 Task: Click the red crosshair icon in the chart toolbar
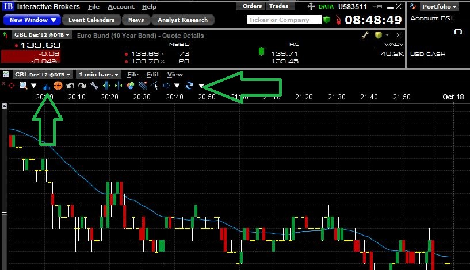pyautogui.click(x=12, y=86)
